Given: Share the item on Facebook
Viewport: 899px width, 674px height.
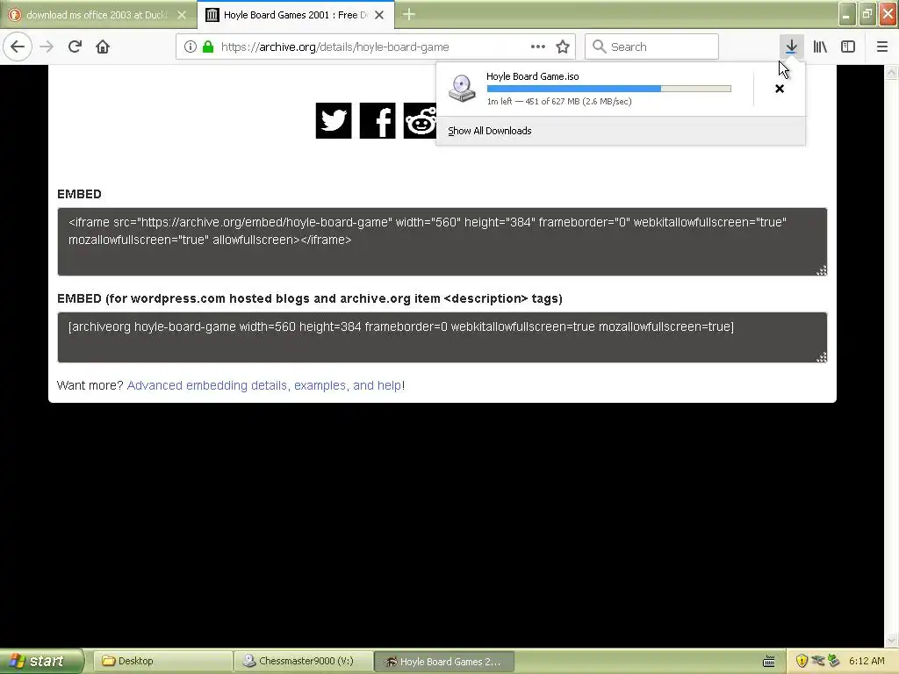Looking at the screenshot, I should 378,120.
